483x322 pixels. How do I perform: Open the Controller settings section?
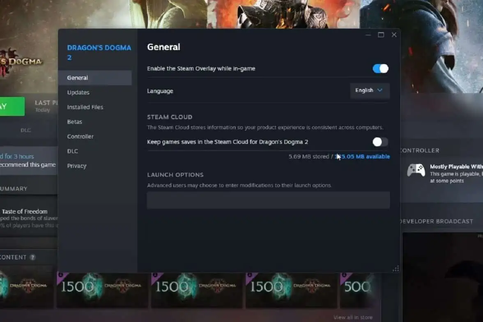tap(80, 136)
